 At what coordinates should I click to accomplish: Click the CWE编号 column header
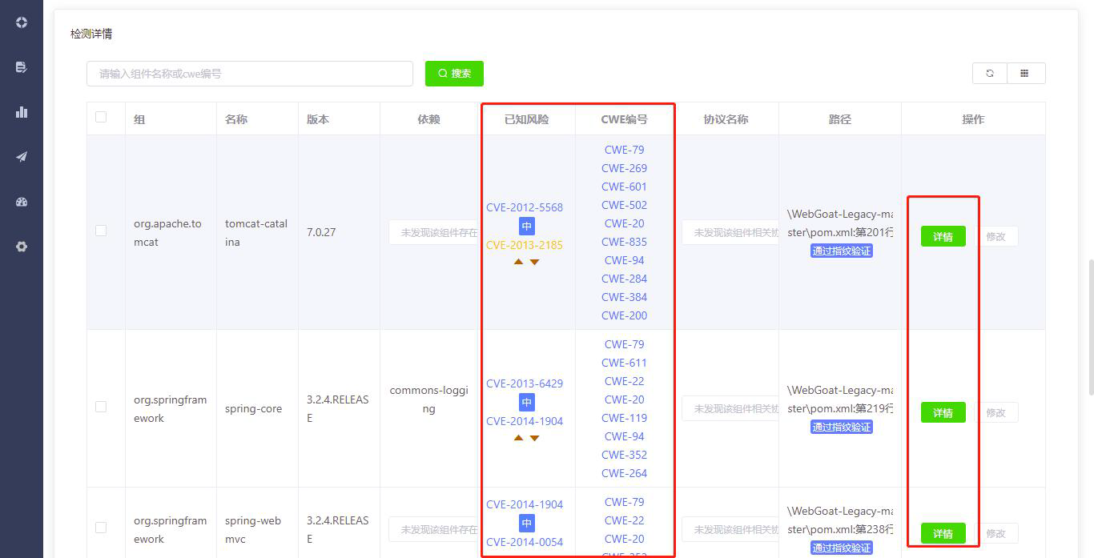tap(625, 119)
